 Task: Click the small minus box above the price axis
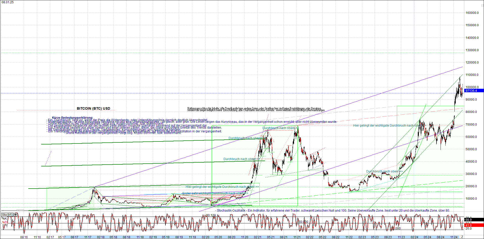click(482, 5)
